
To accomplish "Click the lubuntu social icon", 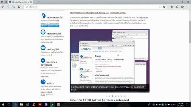I will [x=43, y=16].
